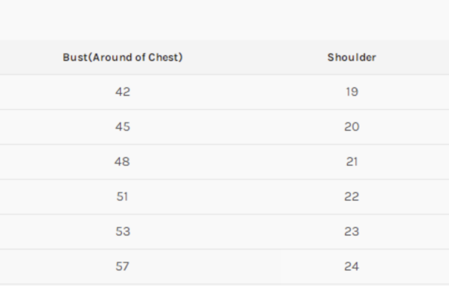Image resolution: width=449 pixels, height=286 pixels.
Task: Click the shoulder value 23 cell
Action: pyautogui.click(x=351, y=231)
